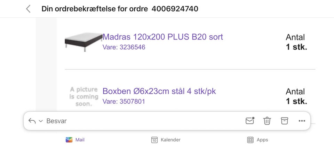Go back using the left chevron
The height and width of the screenshot is (154, 334).
(28, 9)
